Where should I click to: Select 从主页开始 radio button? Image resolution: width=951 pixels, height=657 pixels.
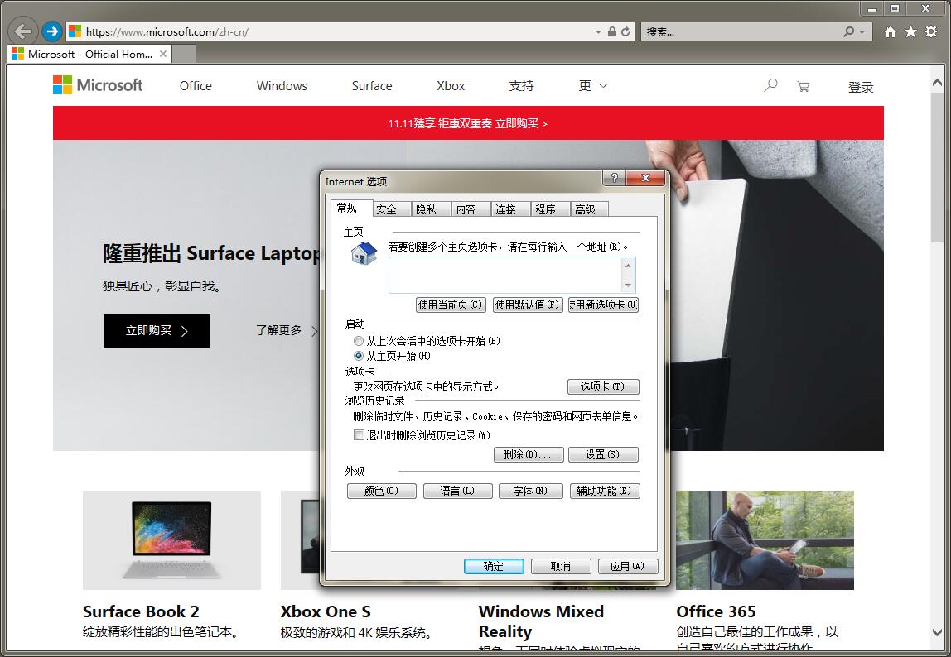(359, 356)
